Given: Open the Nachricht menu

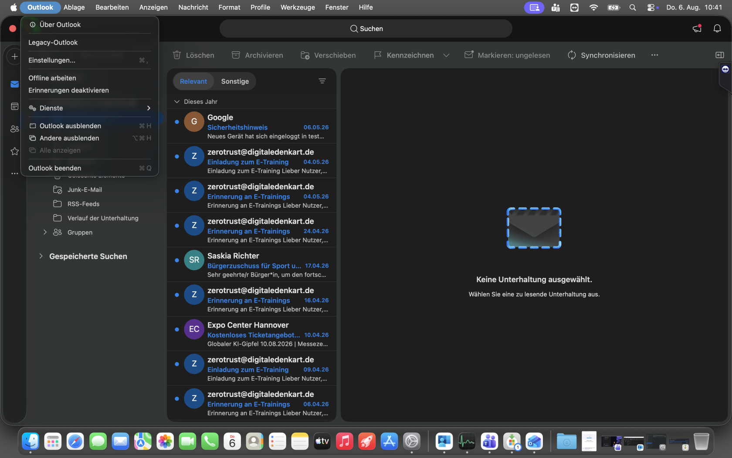Looking at the screenshot, I should pyautogui.click(x=193, y=7).
